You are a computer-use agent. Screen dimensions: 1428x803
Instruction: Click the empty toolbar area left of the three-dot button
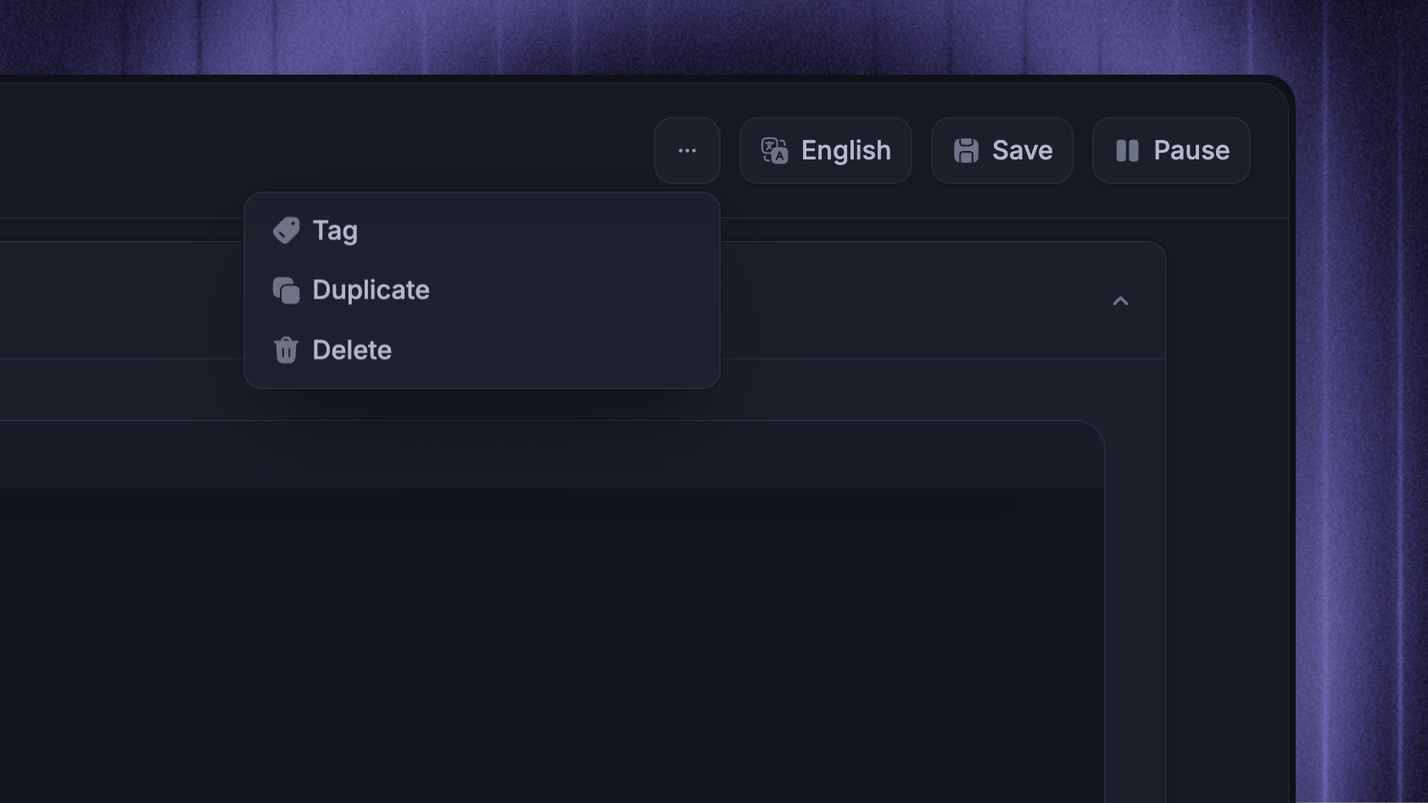[x=322, y=151]
